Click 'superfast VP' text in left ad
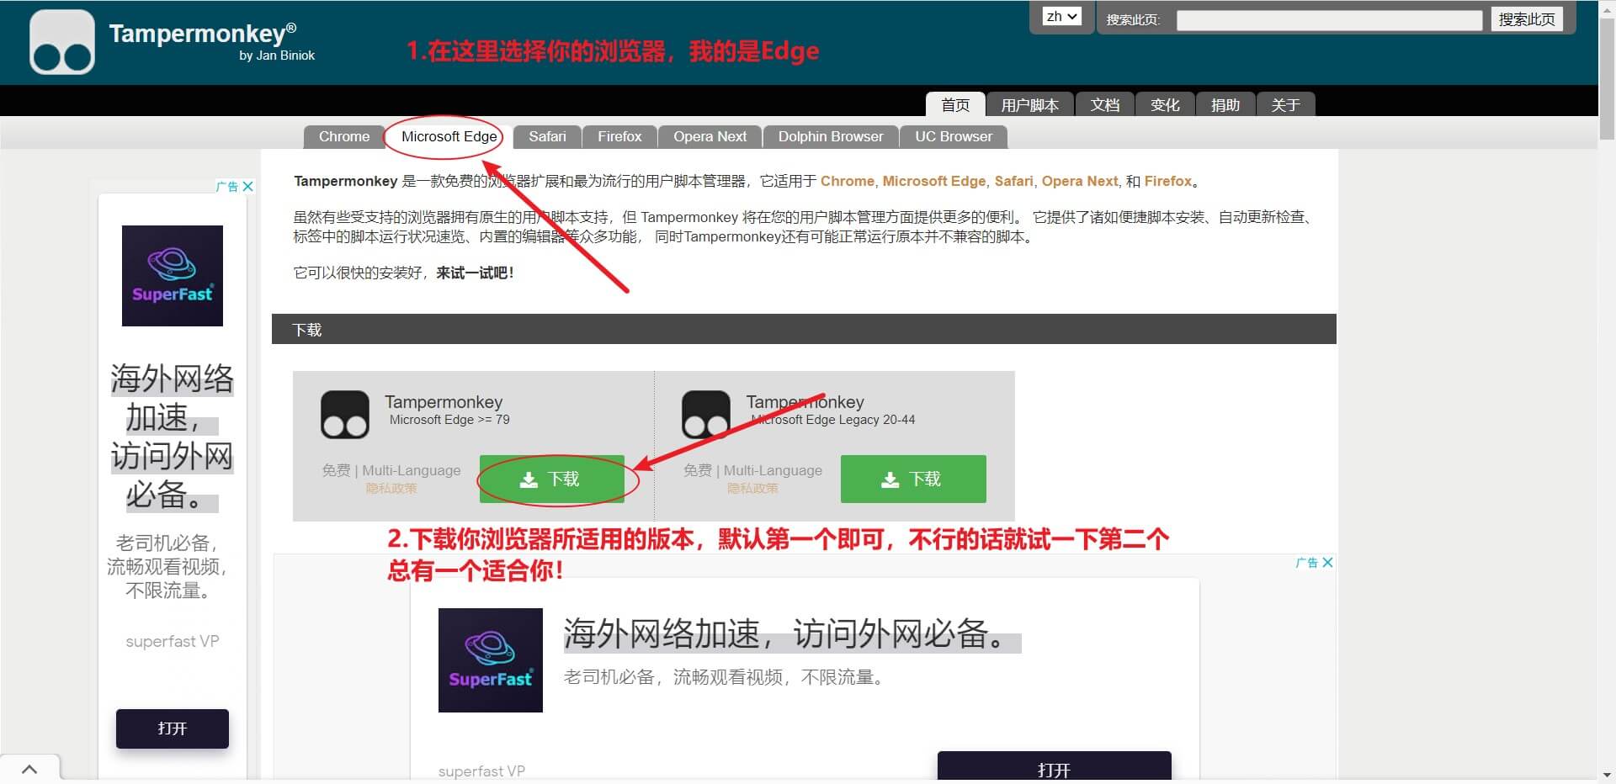Viewport: 1616px width, 784px height. [173, 641]
